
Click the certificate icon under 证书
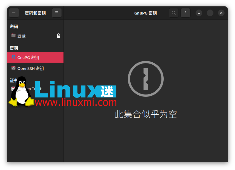tap(13, 89)
